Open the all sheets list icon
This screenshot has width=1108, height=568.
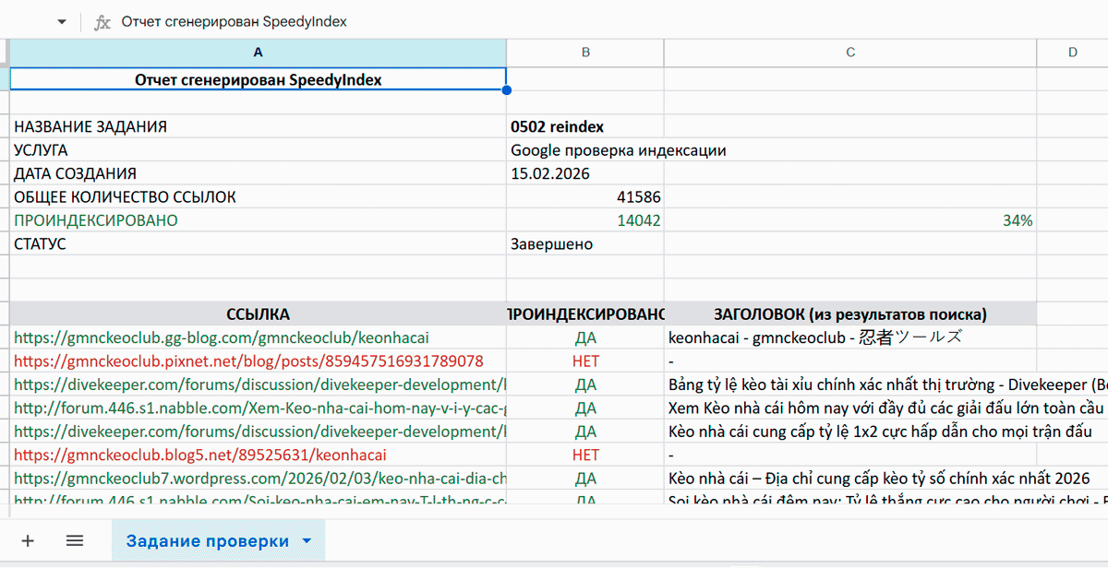pyautogui.click(x=75, y=541)
